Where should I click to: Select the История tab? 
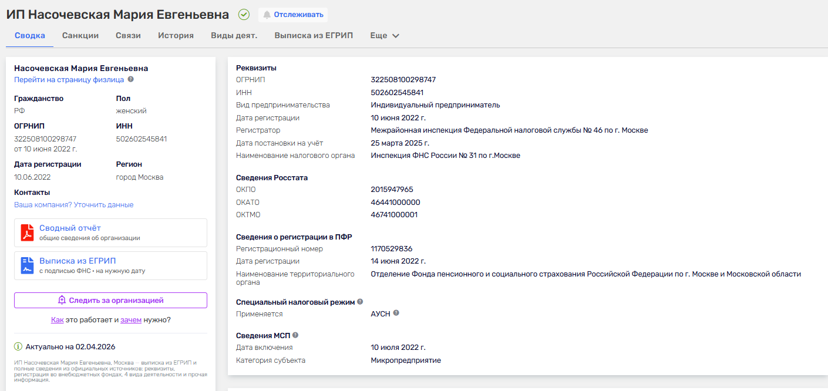[176, 35]
